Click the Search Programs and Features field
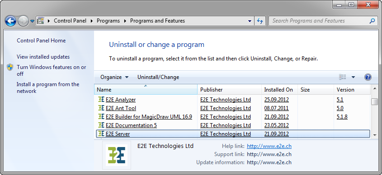The width and height of the screenshot is (382, 175). click(319, 21)
